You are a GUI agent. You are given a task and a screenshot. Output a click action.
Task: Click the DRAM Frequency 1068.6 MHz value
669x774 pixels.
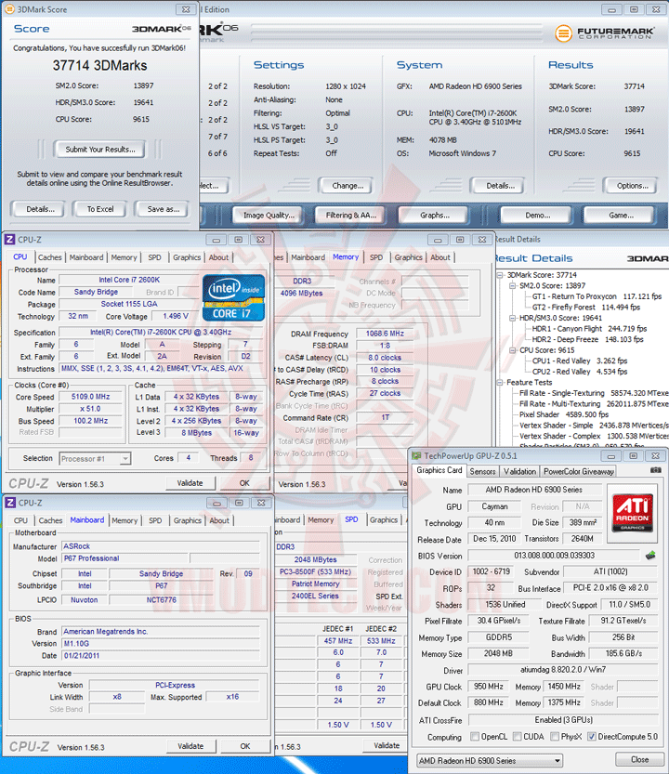(385, 334)
